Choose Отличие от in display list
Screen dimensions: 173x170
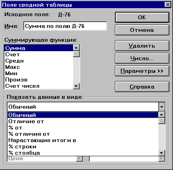pos(83,121)
